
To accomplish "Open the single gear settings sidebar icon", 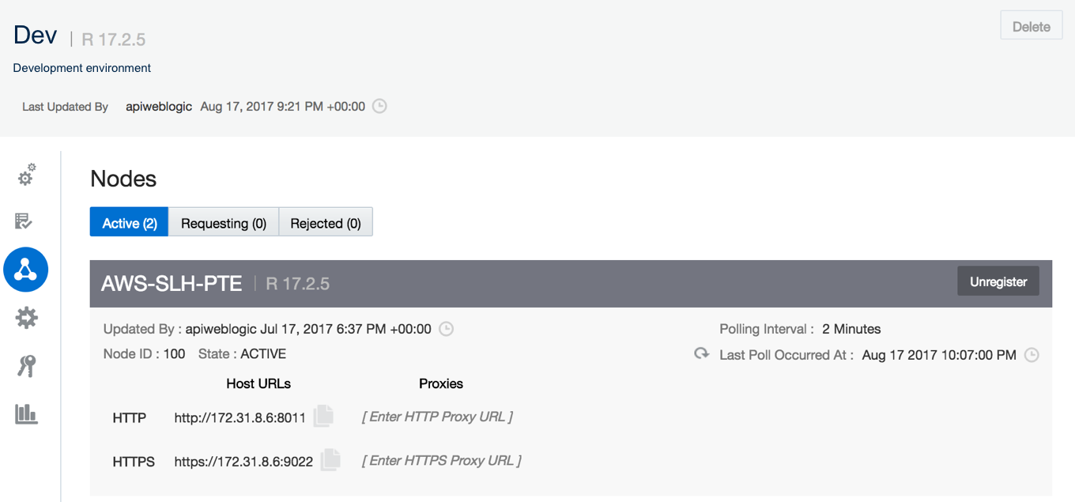I will [x=27, y=318].
